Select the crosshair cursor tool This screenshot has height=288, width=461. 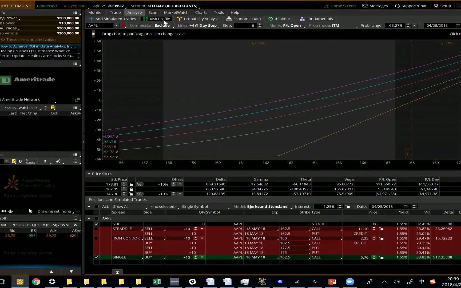[11, 211]
